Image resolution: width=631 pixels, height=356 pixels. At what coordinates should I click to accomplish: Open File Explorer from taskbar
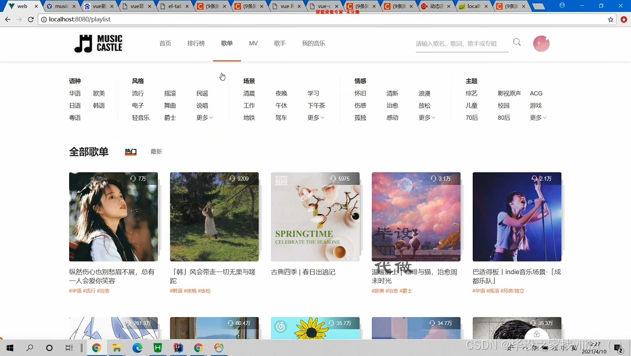click(117, 347)
